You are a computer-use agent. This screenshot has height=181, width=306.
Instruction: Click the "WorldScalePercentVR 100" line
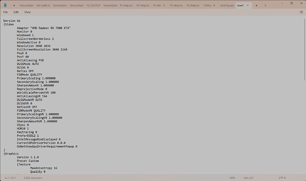(x=36, y=93)
